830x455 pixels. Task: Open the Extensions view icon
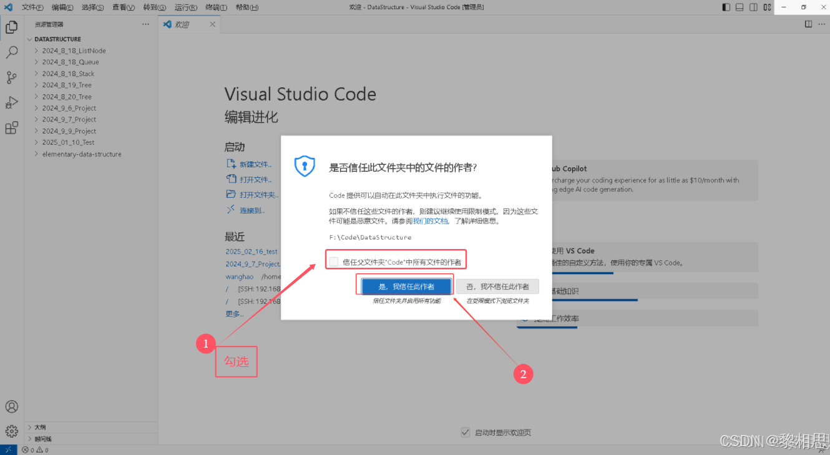[11, 128]
